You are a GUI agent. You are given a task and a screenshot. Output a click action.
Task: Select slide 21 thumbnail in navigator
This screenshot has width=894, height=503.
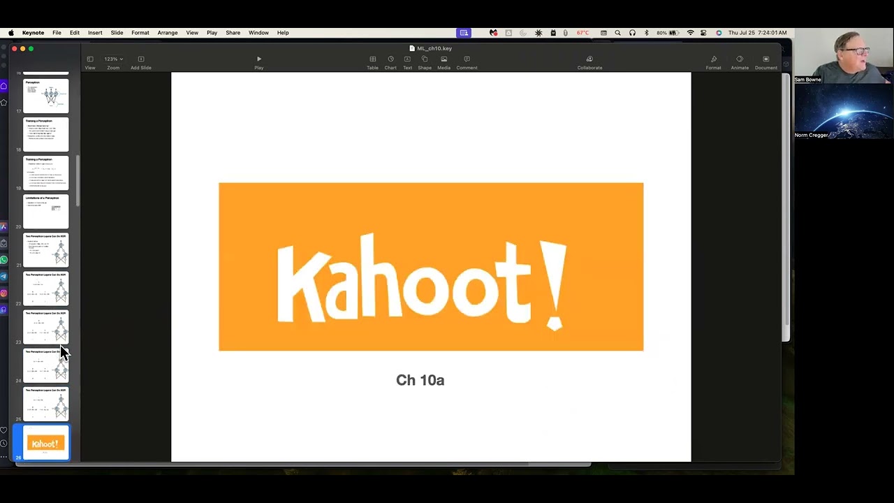46,249
